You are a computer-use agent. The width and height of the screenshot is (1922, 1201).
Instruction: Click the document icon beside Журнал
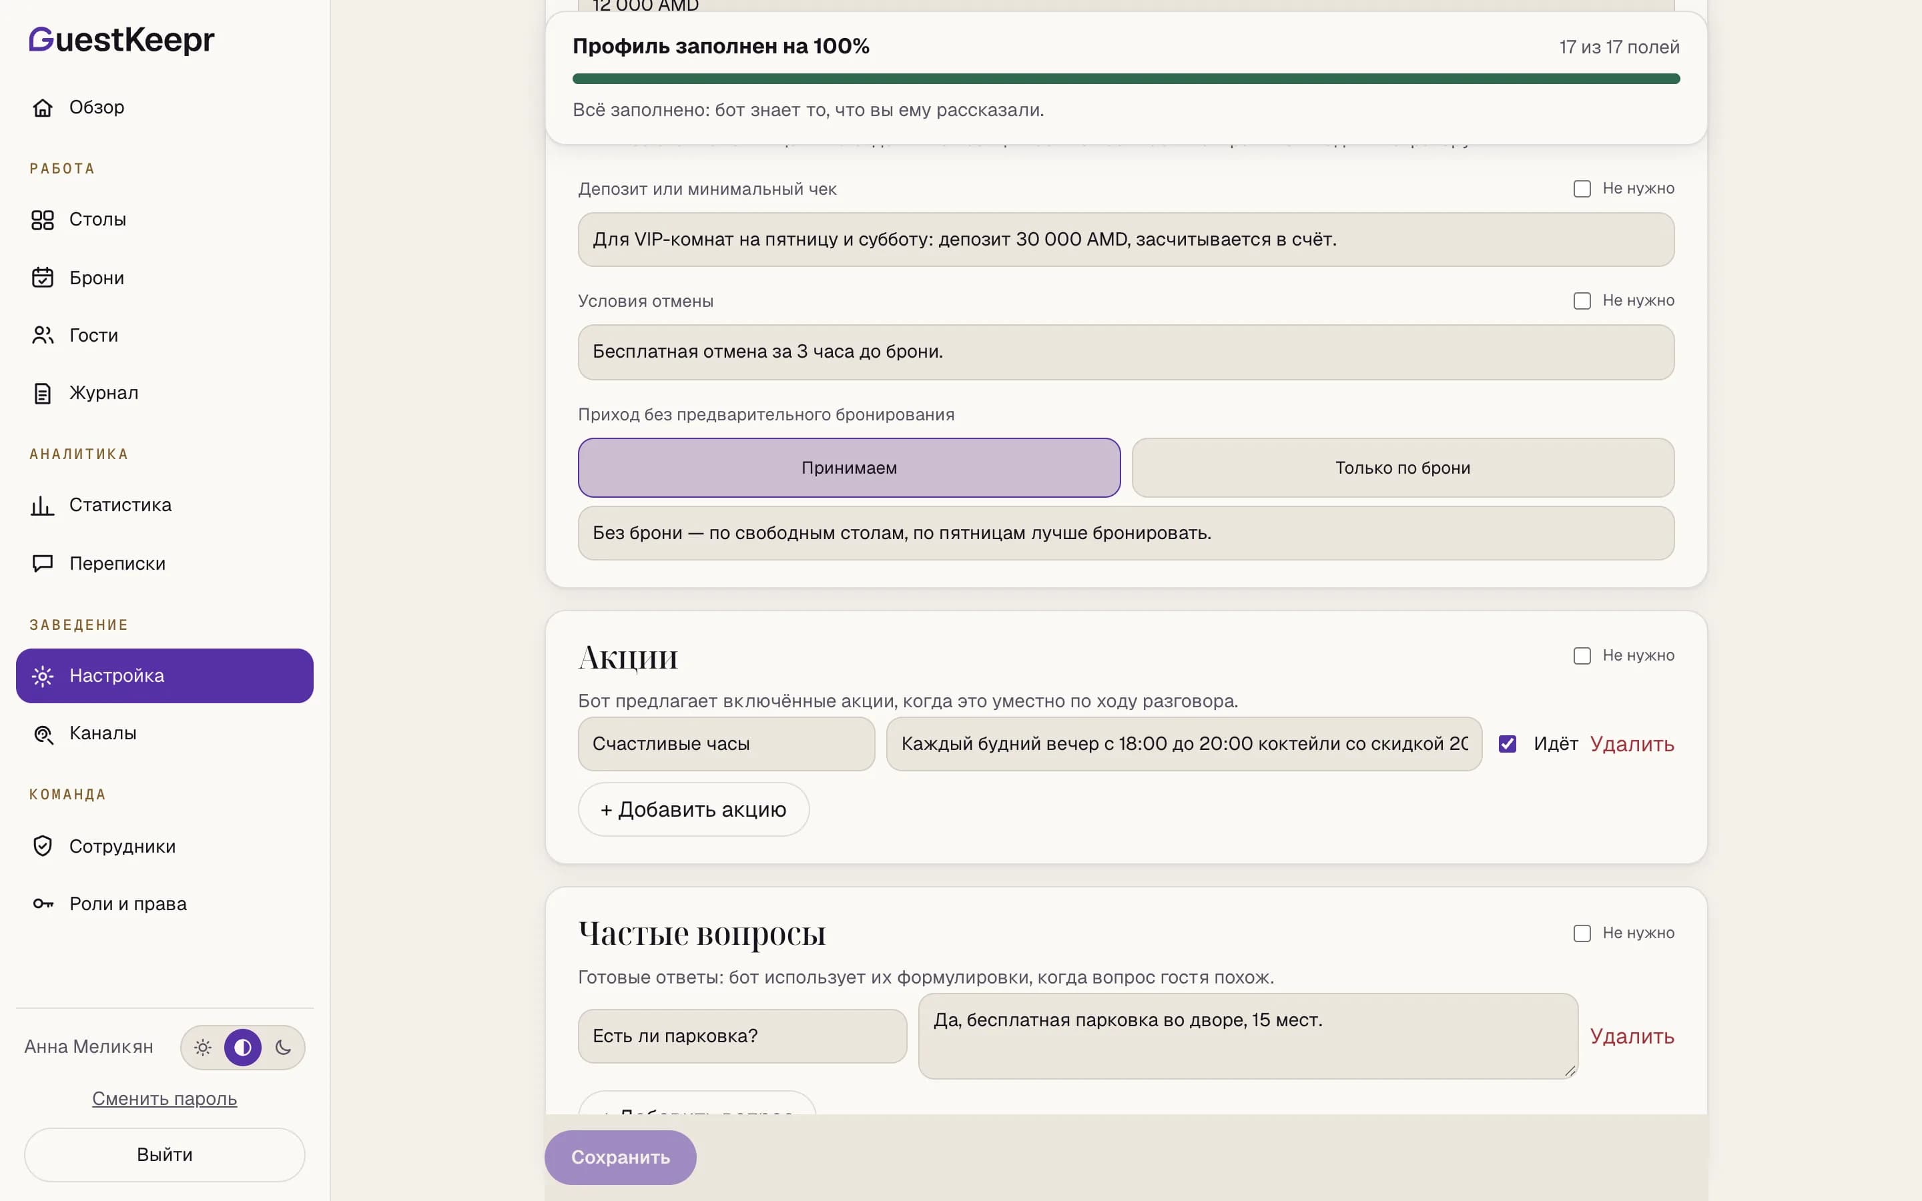click(43, 393)
